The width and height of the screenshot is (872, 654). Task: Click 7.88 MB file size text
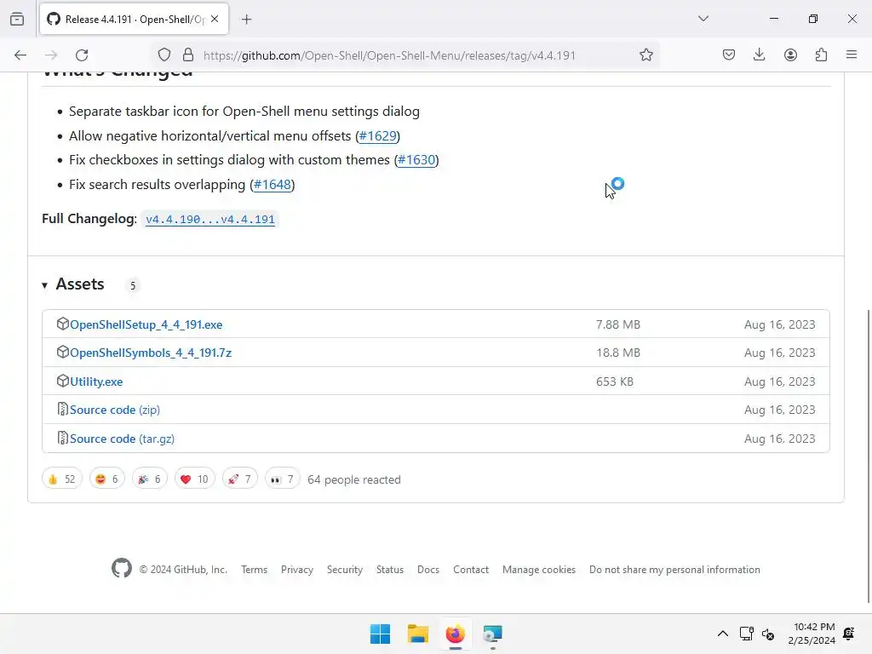618,324
